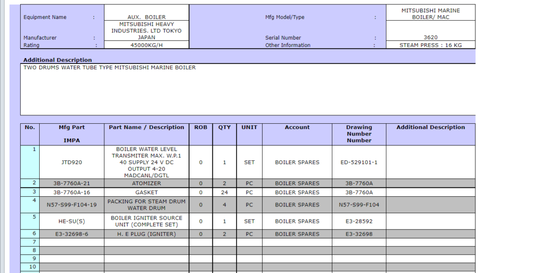Click drawing number E3-32698

359,234
